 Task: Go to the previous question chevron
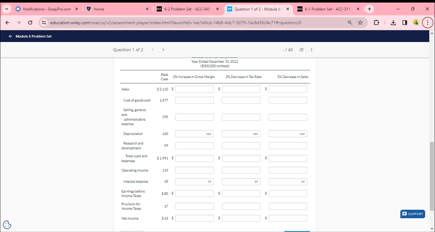[x=153, y=50]
